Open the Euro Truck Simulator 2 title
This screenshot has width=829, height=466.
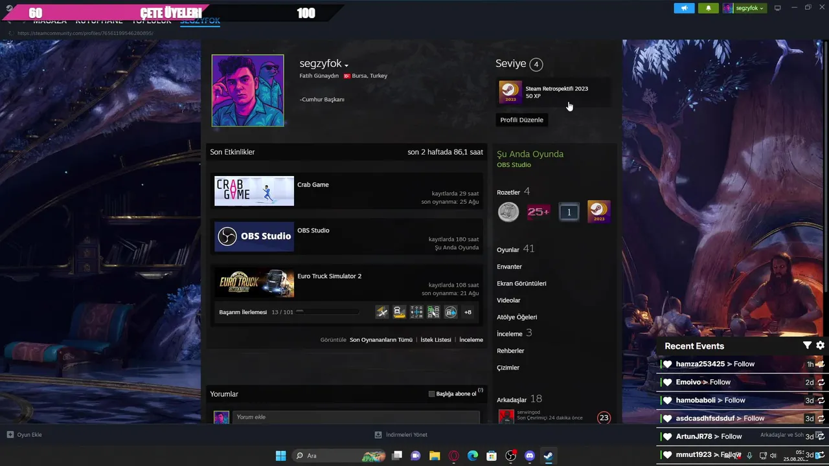pyautogui.click(x=329, y=276)
